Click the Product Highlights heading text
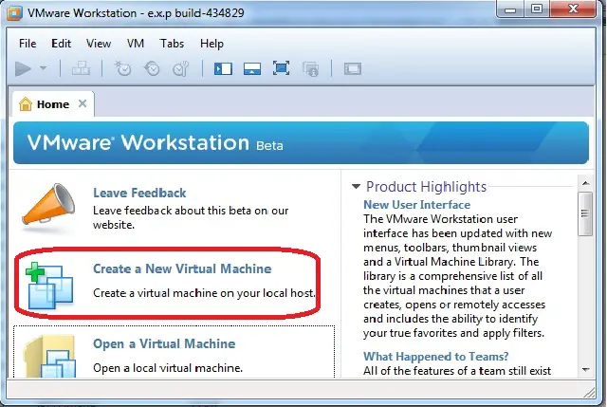 pos(426,187)
